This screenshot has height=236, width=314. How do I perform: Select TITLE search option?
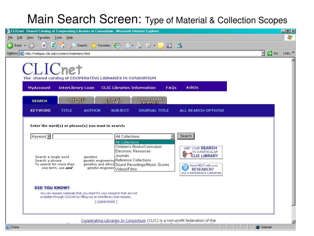coord(67,110)
